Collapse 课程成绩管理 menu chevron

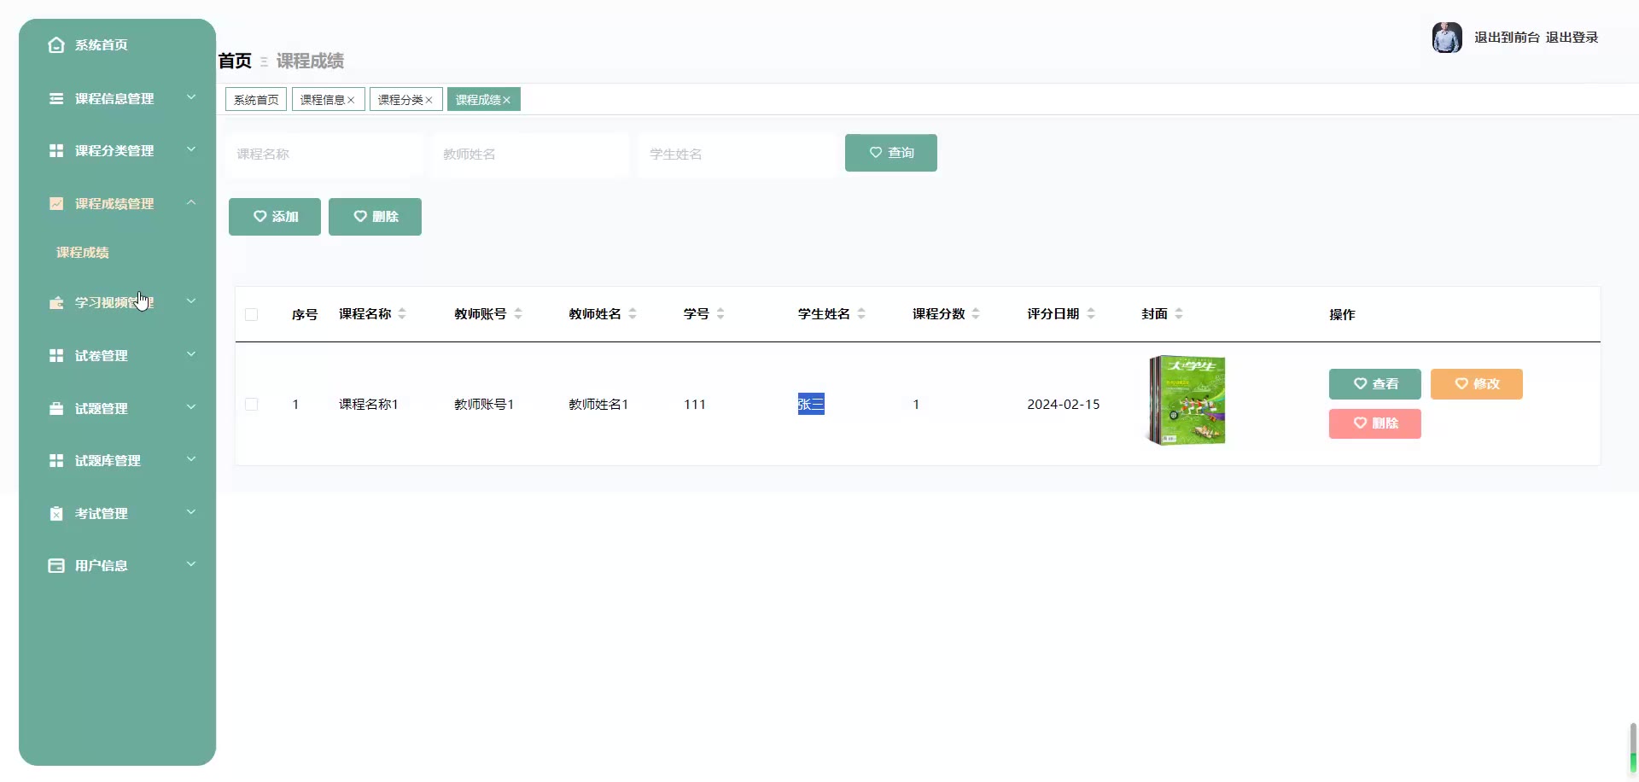point(191,202)
